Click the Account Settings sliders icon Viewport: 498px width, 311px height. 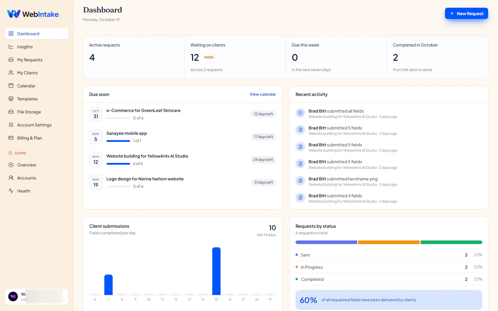(11, 125)
